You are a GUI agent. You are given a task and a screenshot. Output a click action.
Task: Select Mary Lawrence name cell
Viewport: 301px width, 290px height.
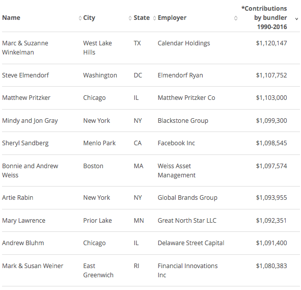click(23, 221)
